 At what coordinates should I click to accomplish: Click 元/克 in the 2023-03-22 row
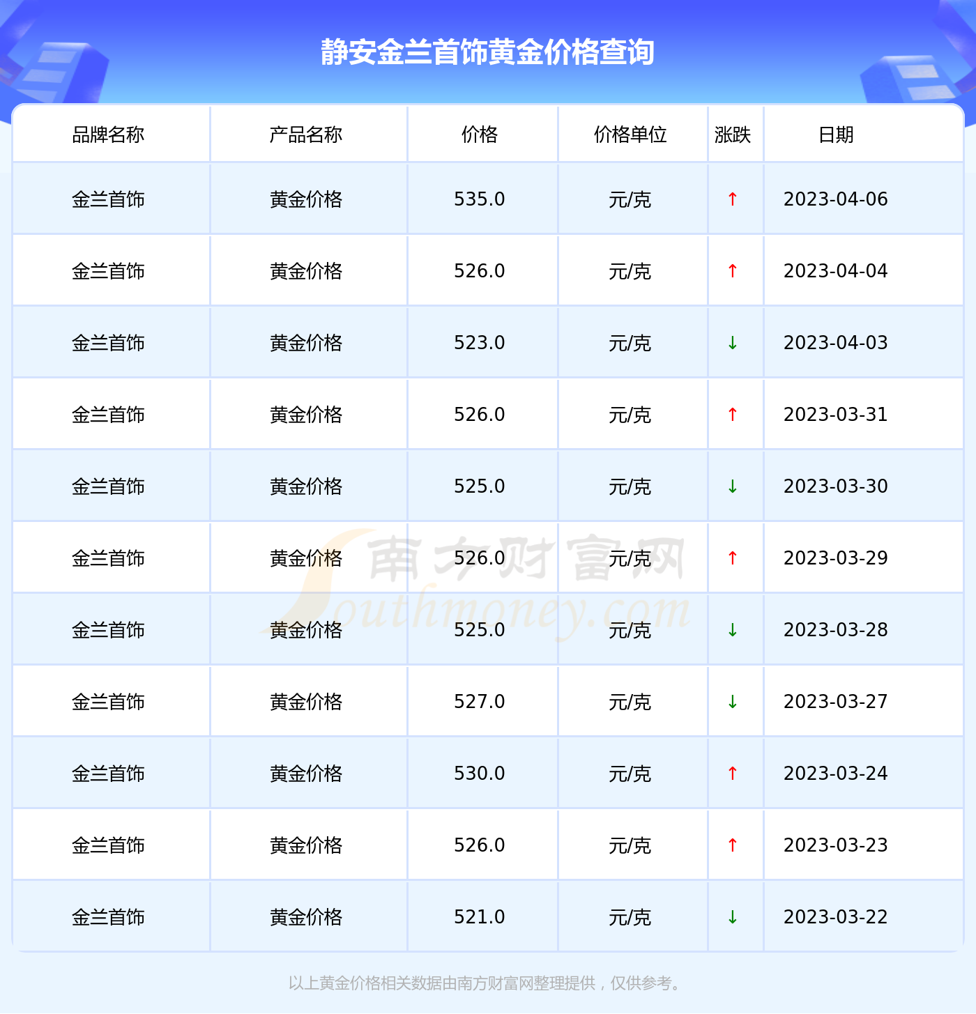[x=630, y=917]
